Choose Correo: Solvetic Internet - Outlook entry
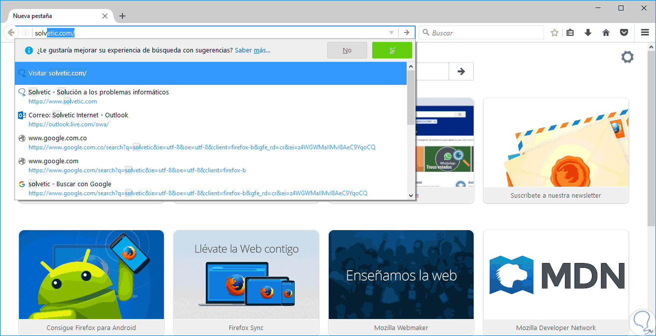This screenshot has width=656, height=336. [211, 119]
